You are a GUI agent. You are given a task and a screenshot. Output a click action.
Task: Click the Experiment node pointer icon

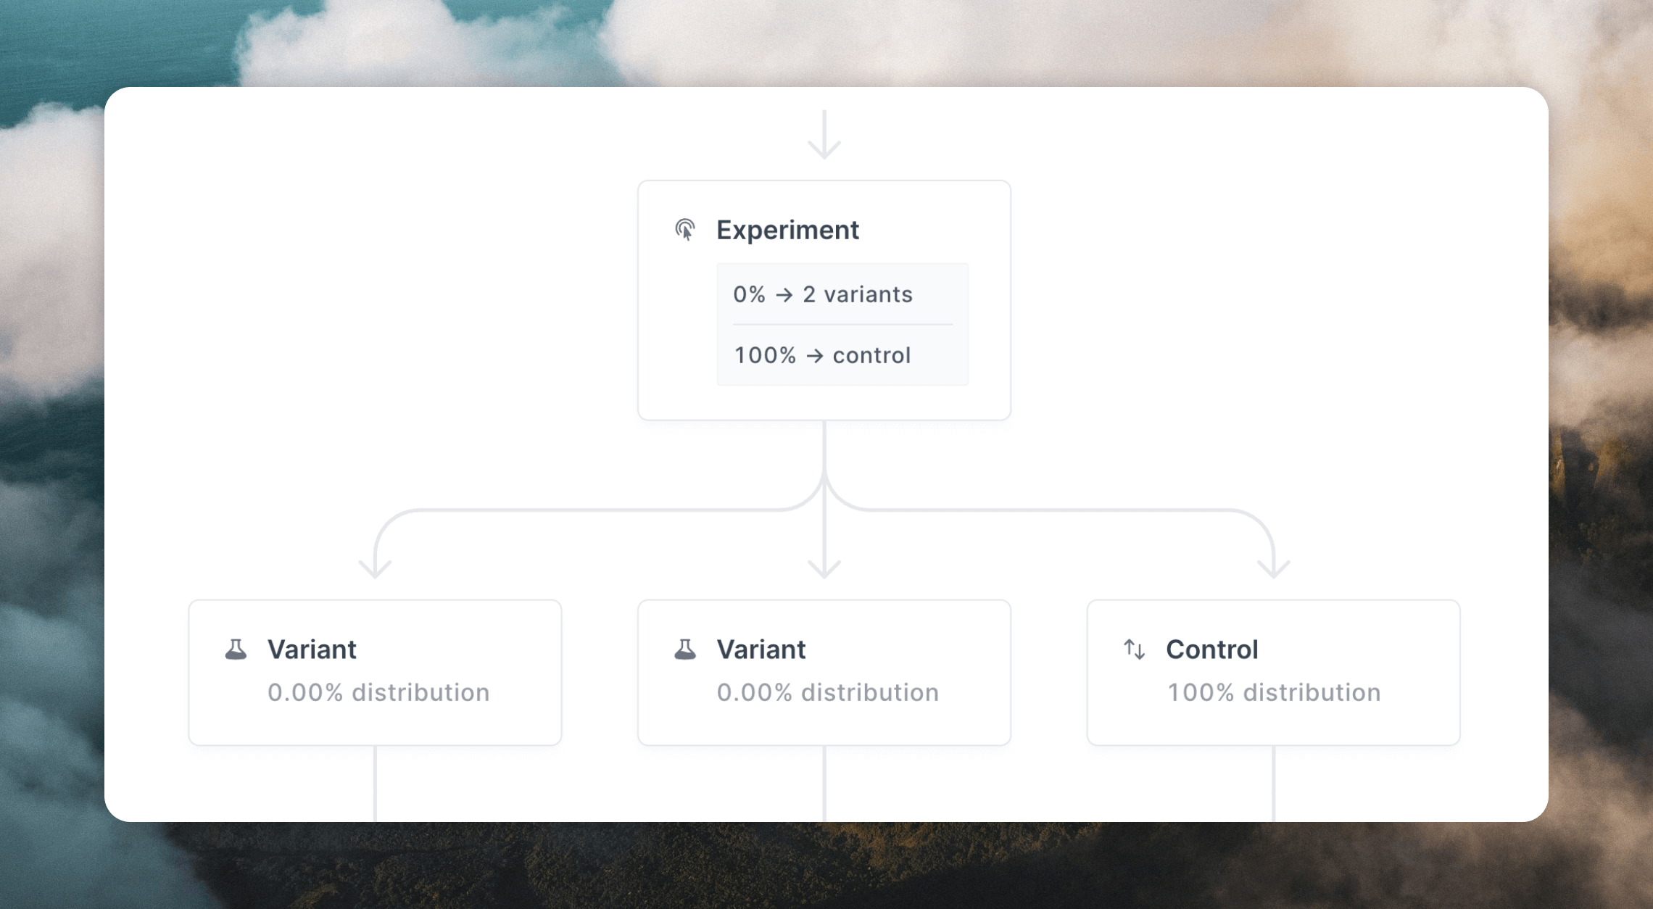pyautogui.click(x=685, y=230)
